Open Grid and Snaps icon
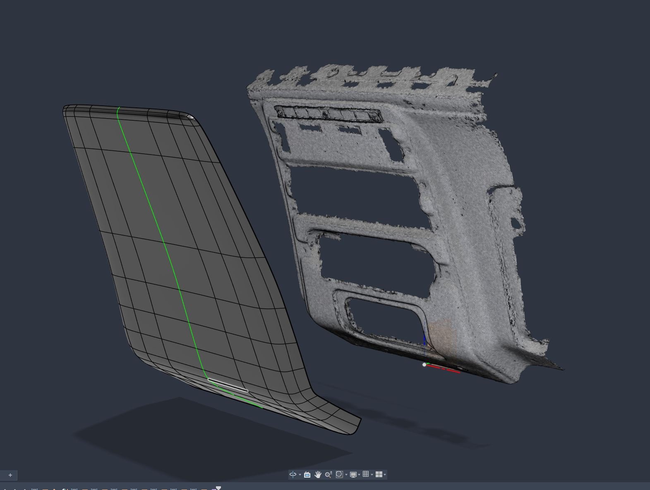 366,474
